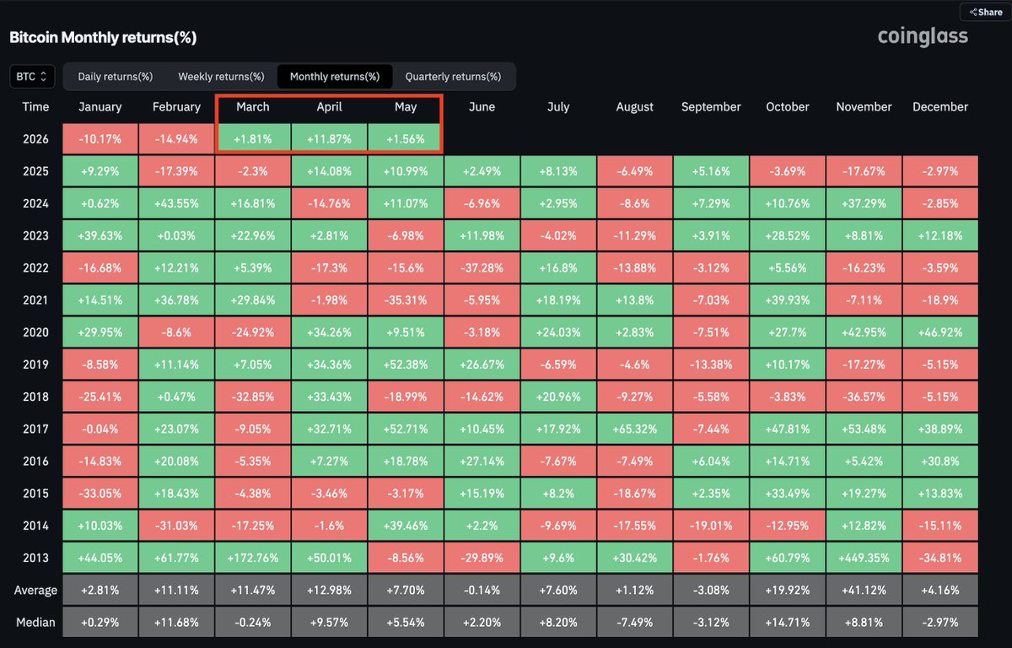This screenshot has height=648, width=1012.
Task: Select the 2026 February cell -14.94%
Action: [x=176, y=139]
